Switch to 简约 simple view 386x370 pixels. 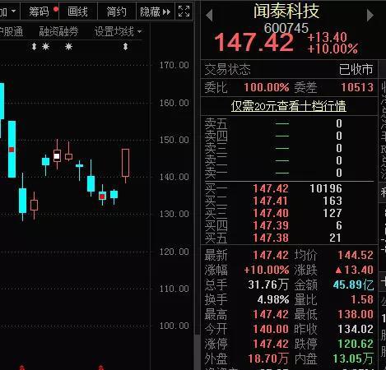[117, 12]
